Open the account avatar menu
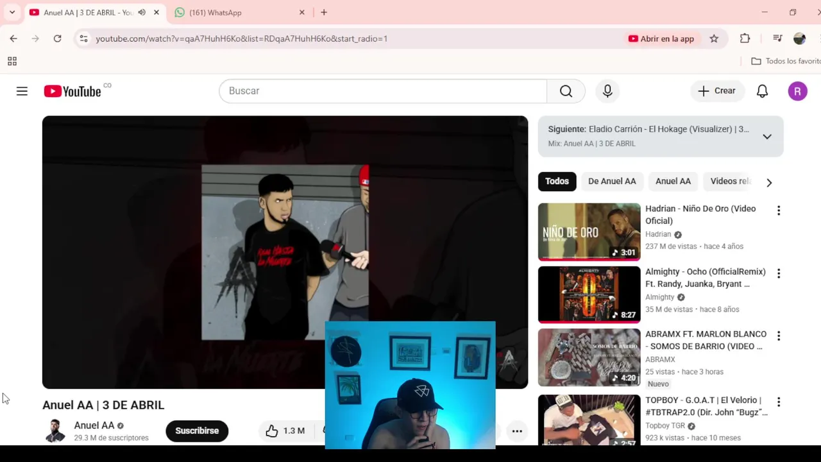Screen dimensions: 821x462 (x=797, y=91)
